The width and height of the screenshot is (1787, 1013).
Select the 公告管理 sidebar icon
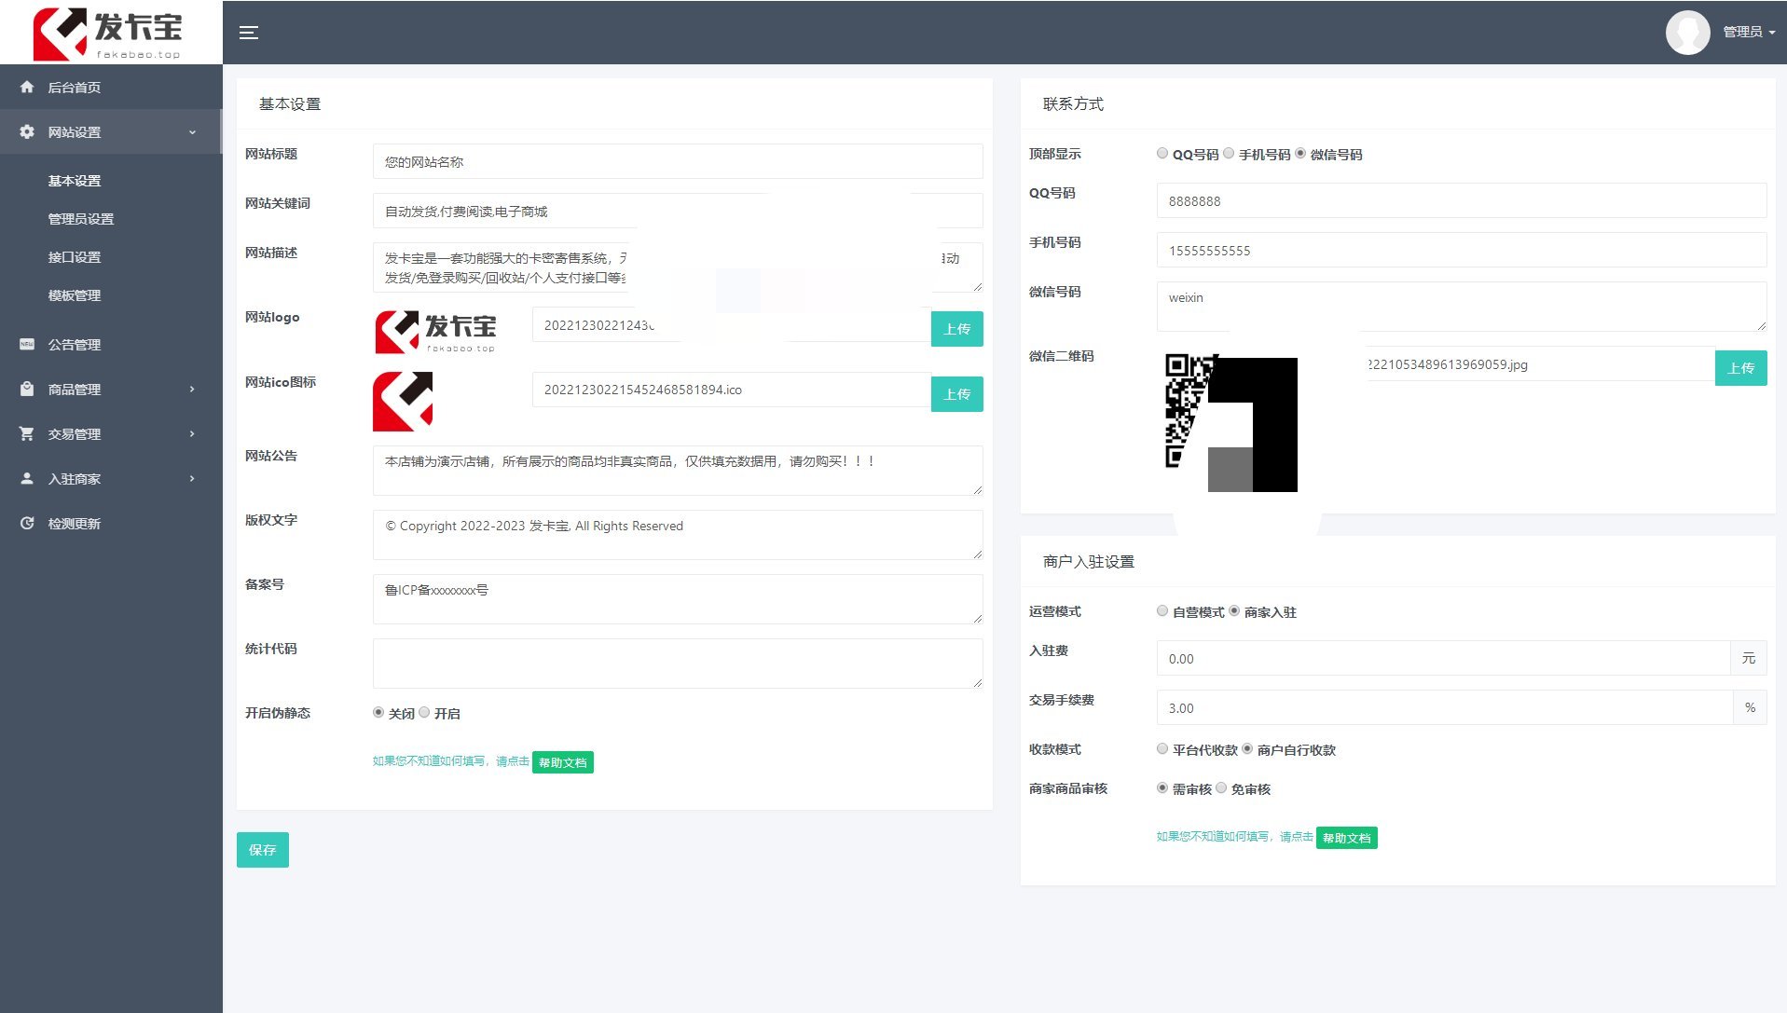click(x=27, y=344)
